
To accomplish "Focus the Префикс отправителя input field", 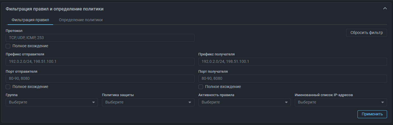I will [x=100, y=62].
